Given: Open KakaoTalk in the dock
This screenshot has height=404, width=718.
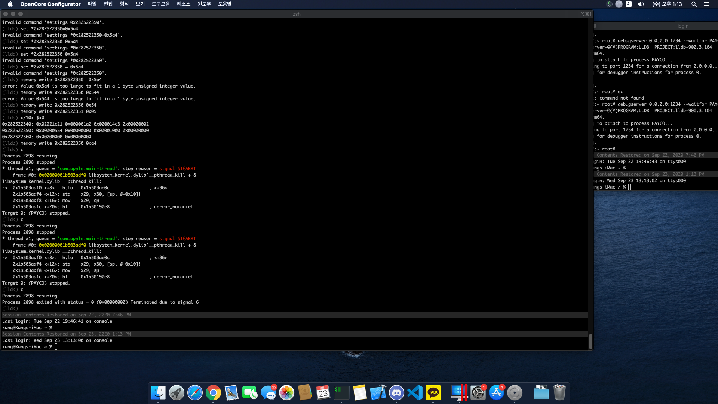Looking at the screenshot, I should pos(433,392).
